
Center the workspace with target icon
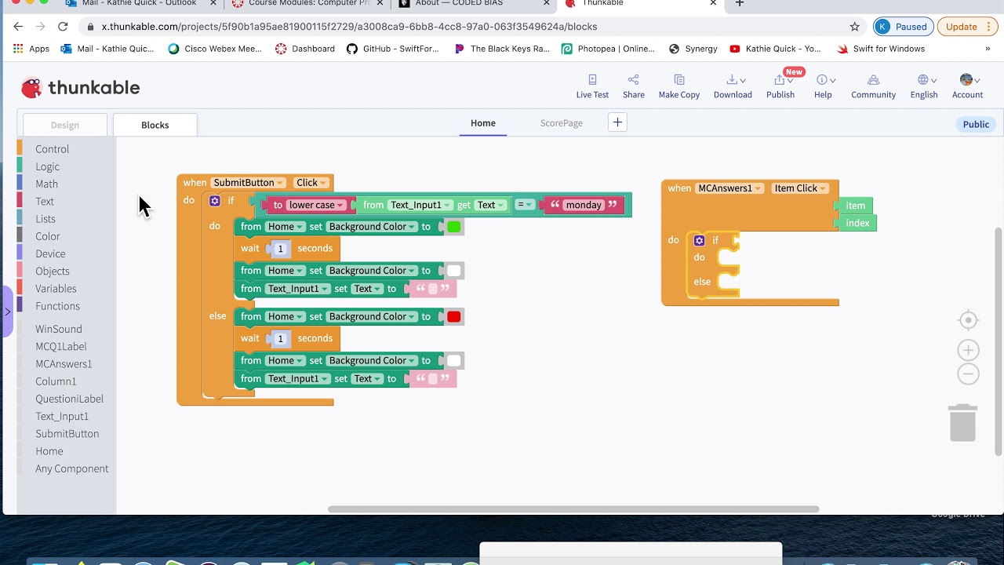click(968, 320)
